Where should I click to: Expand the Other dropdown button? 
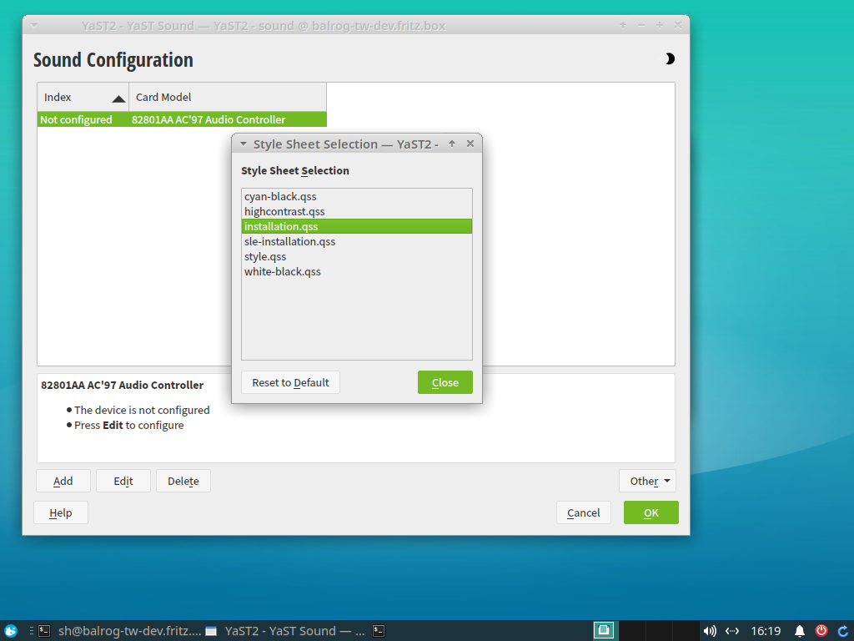point(647,481)
